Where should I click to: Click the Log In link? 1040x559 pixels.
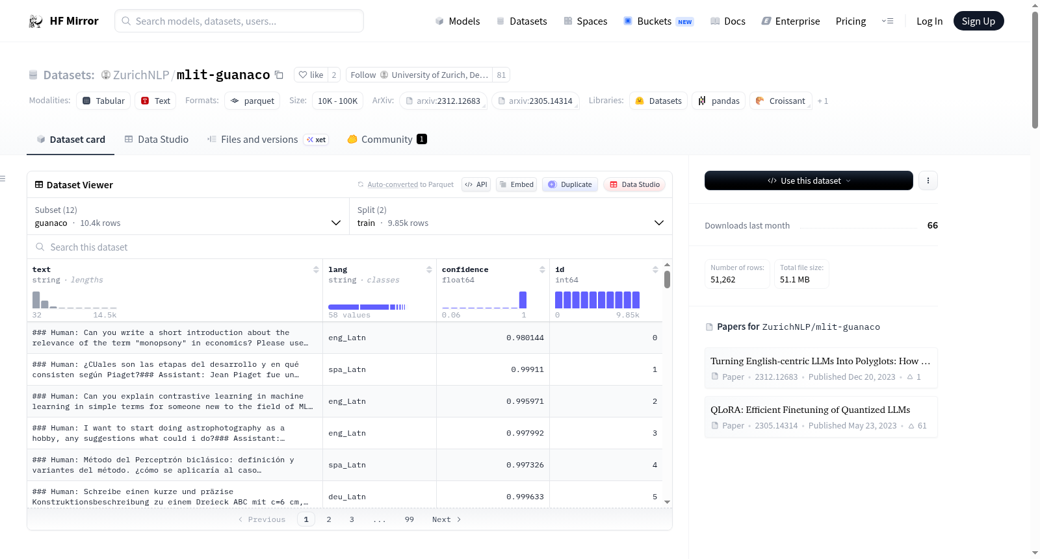click(929, 21)
